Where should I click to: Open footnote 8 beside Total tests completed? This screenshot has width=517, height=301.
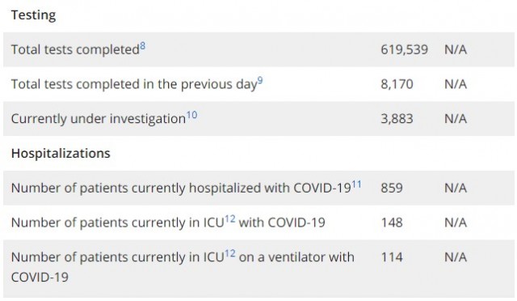click(x=142, y=46)
